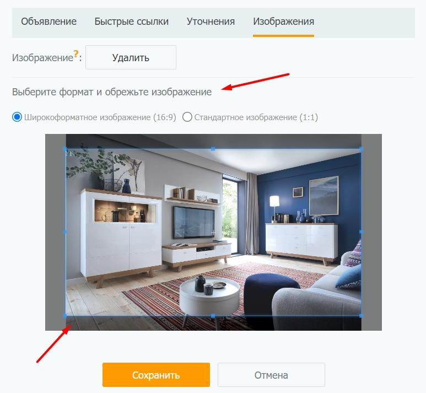Select Широкоформатное изображение (16:9) radio button
This screenshot has height=393, width=426.
pyautogui.click(x=17, y=117)
